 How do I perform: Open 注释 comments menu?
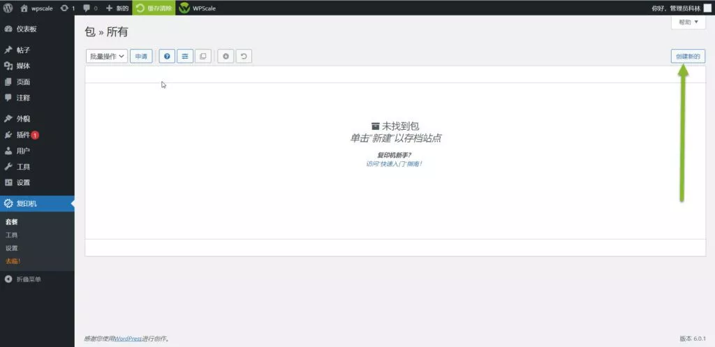pyautogui.click(x=23, y=98)
